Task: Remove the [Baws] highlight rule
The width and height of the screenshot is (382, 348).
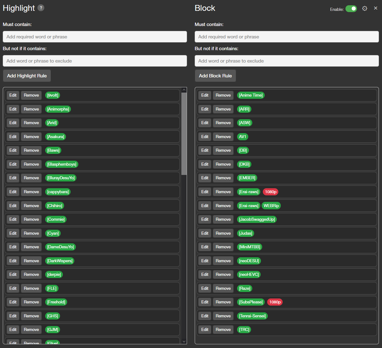Action: (31, 150)
